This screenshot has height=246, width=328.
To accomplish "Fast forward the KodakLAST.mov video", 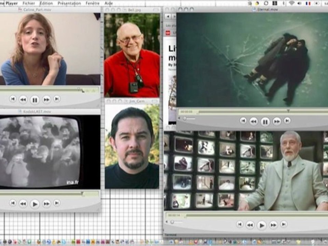I will [x=46, y=204].
